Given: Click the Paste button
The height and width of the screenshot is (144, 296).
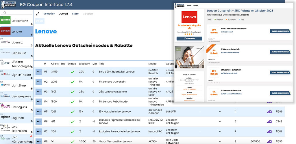Looking at the screenshot, I should tap(40, 21).
